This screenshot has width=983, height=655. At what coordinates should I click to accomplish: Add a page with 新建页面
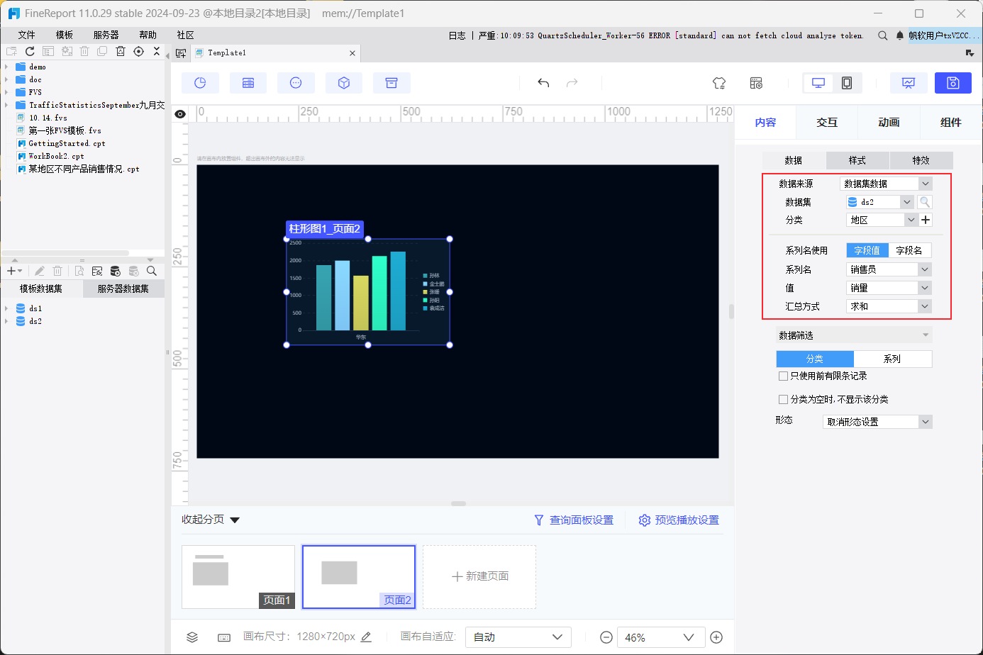(x=479, y=576)
